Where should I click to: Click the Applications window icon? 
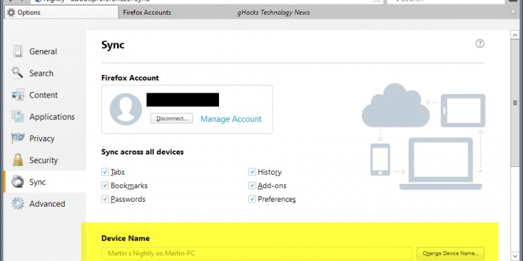coord(17,116)
